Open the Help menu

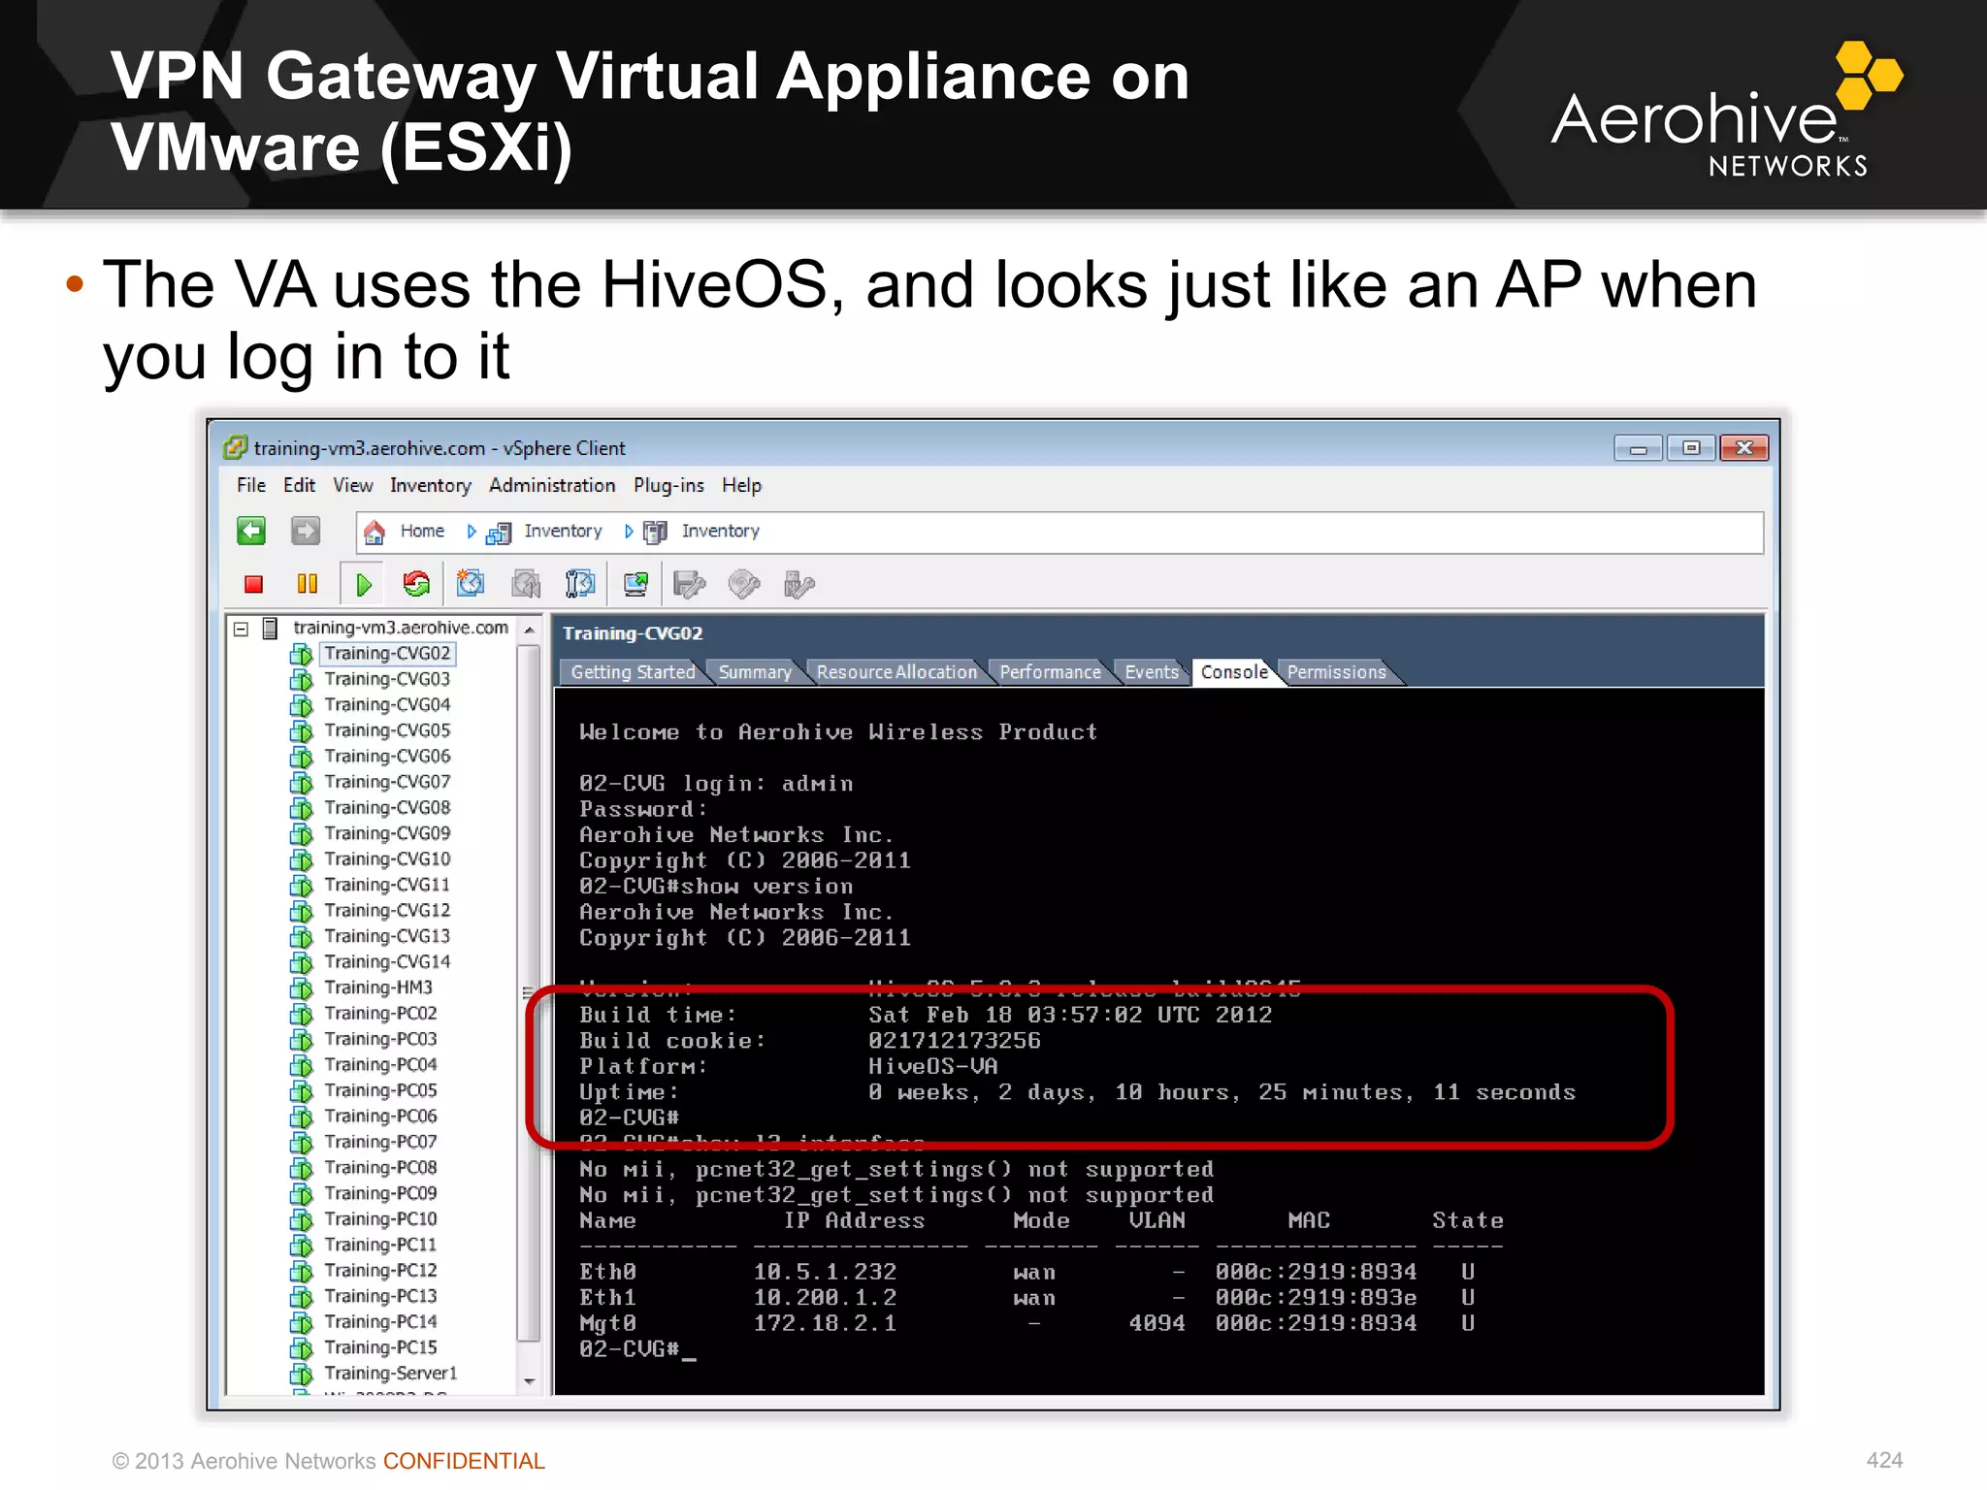click(741, 485)
